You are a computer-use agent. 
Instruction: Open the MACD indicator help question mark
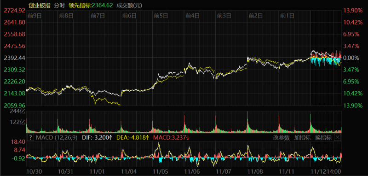tap(30, 137)
